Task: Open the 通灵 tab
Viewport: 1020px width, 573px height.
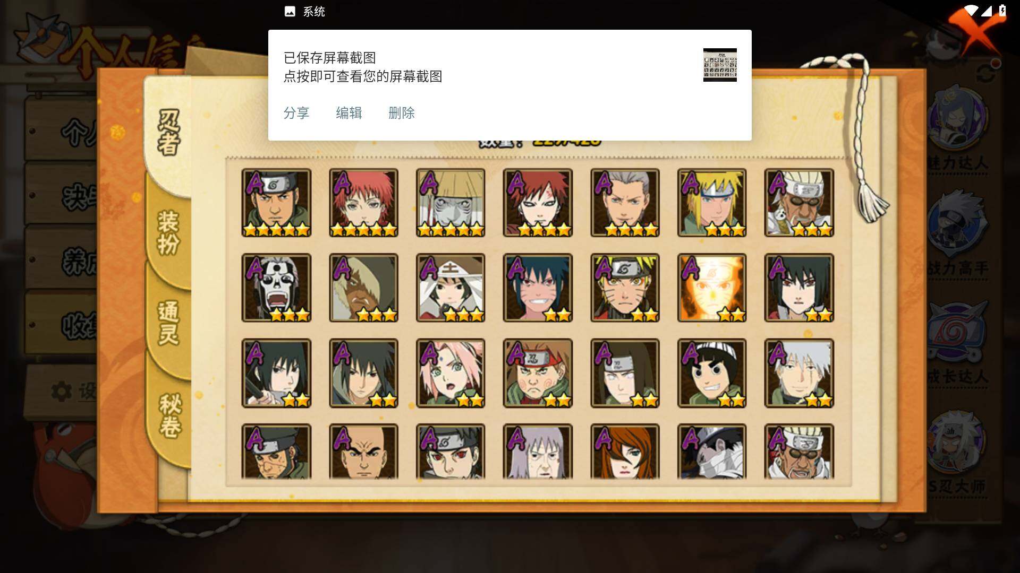Action: point(168,323)
